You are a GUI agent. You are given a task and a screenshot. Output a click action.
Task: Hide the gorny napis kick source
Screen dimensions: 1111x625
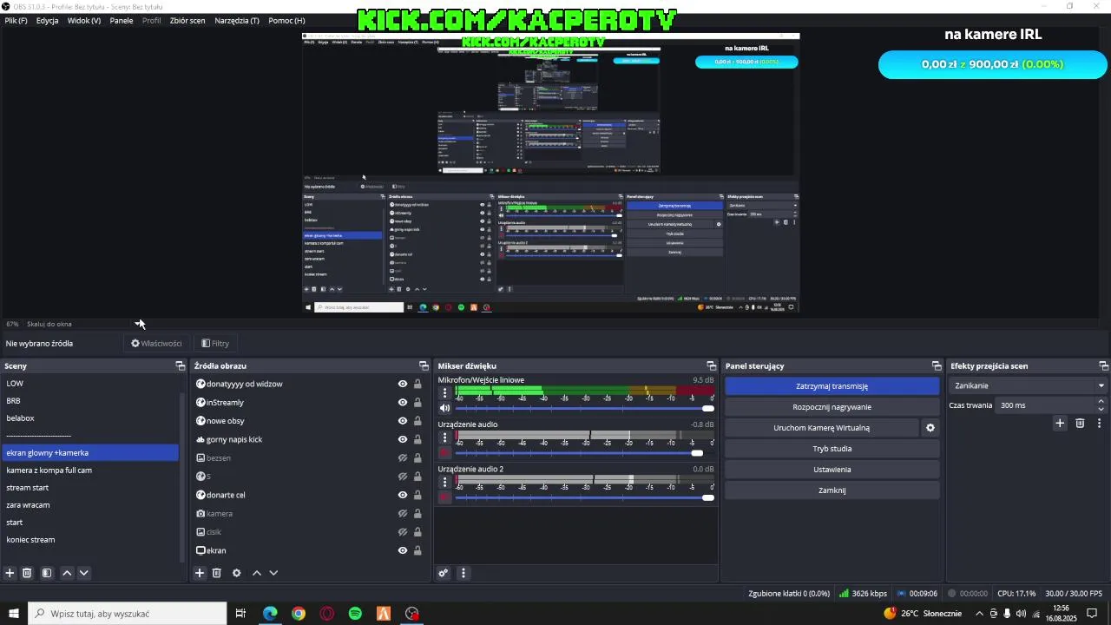(x=403, y=439)
